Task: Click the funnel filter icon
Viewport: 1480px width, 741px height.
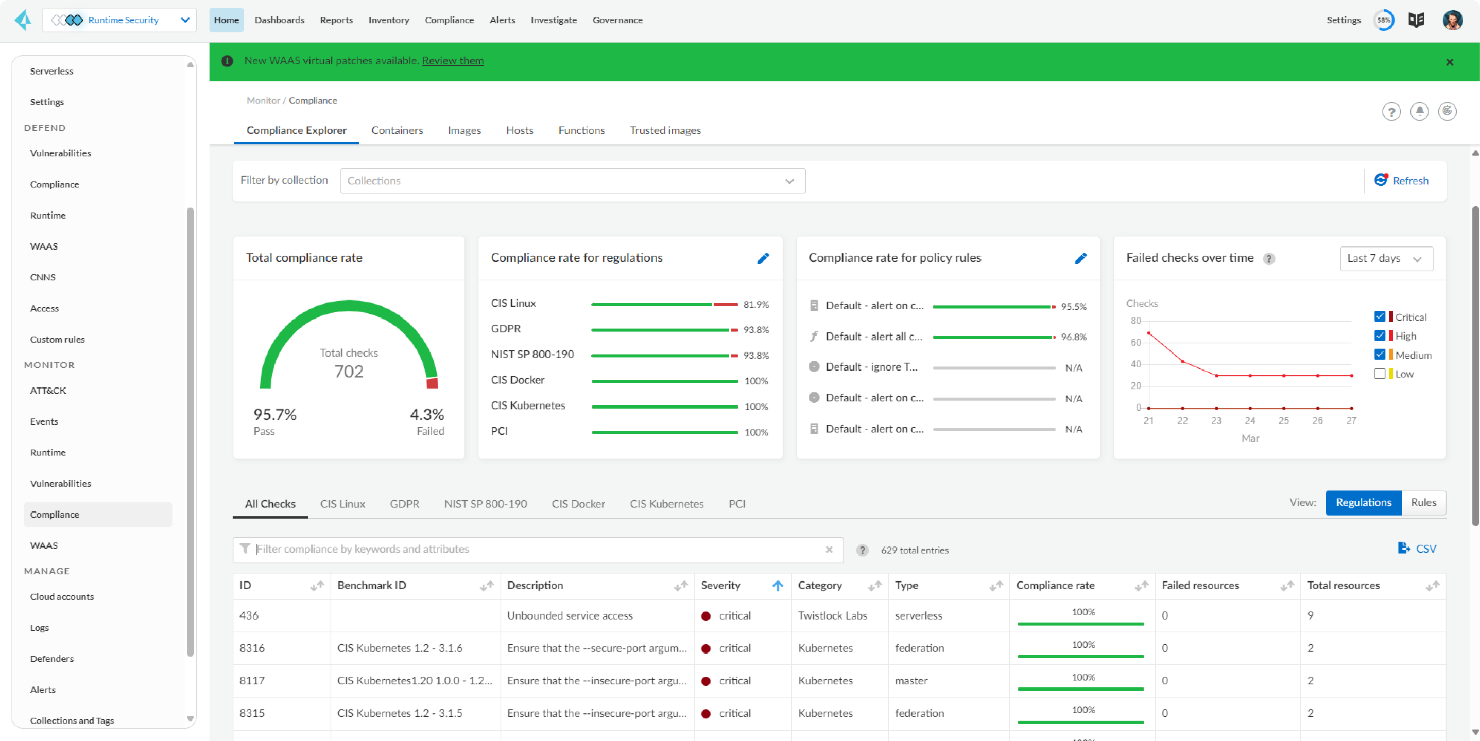Action: click(x=245, y=549)
